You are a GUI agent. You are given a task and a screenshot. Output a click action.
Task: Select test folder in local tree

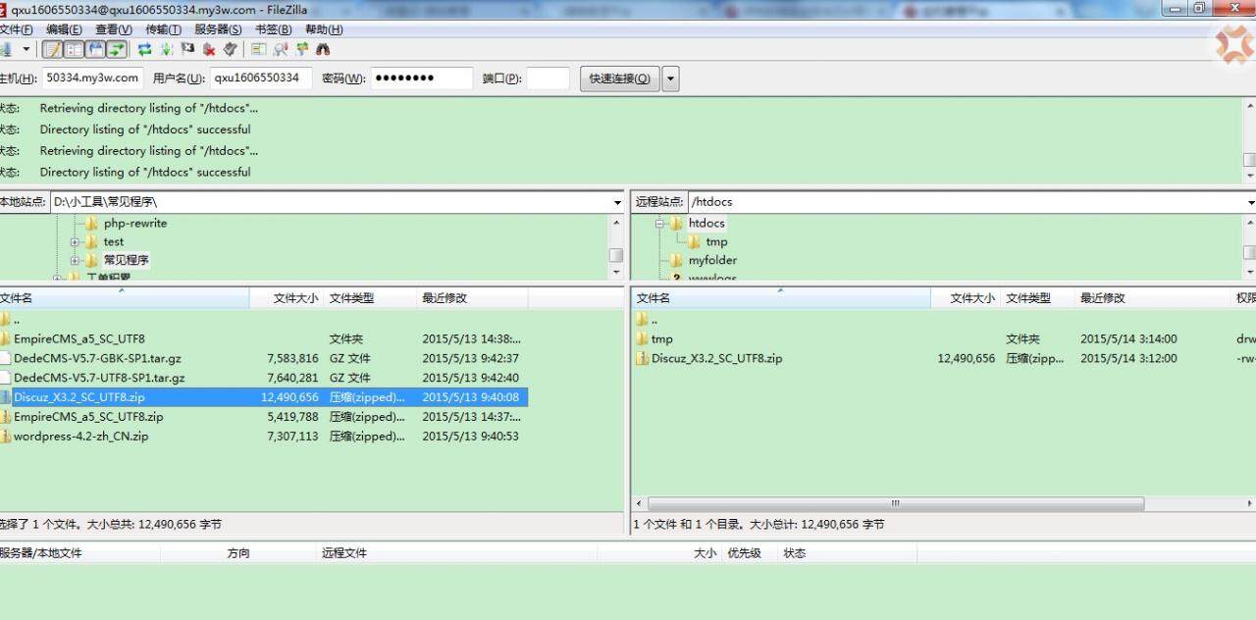point(114,241)
